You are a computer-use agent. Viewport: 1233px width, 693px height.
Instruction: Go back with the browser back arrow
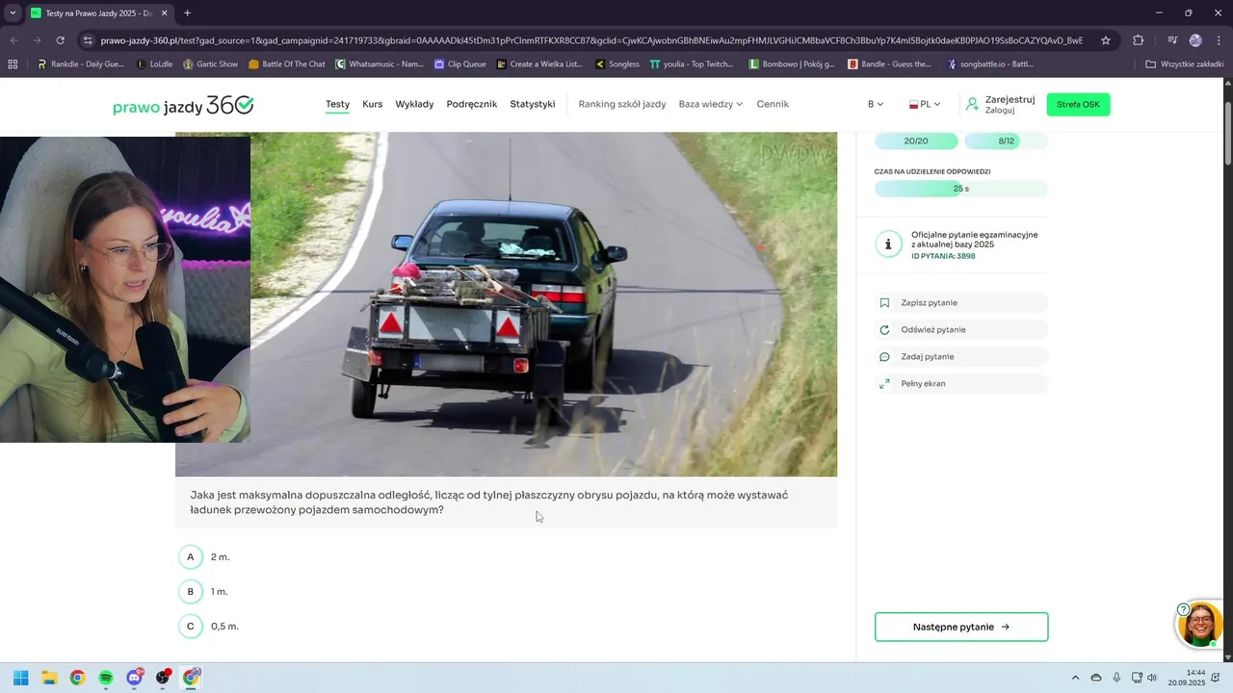(14, 40)
